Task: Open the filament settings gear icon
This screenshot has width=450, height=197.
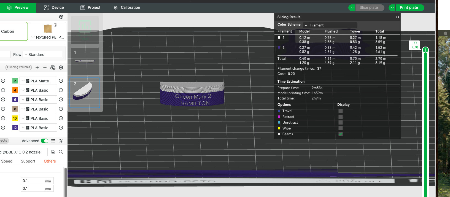Action: tap(61, 68)
